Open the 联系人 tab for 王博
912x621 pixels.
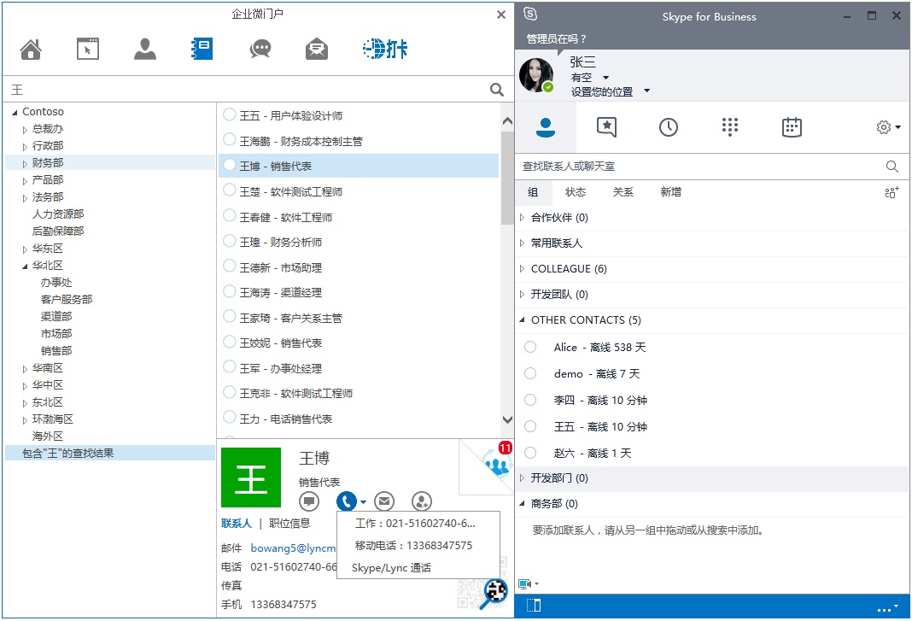coord(237,524)
